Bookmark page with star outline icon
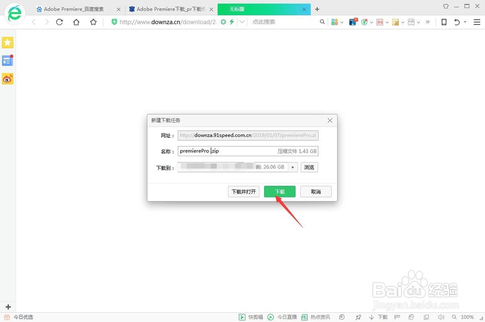Image resolution: width=485 pixels, height=322 pixels. (x=93, y=22)
